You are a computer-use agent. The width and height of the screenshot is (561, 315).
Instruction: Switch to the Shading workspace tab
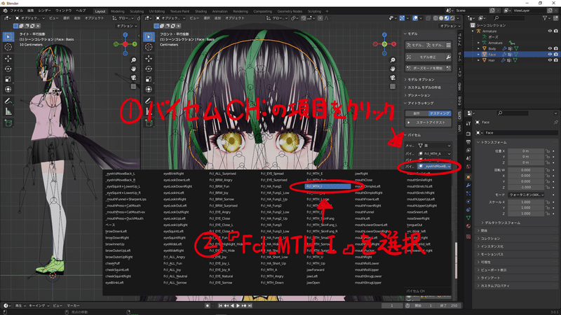(201, 11)
